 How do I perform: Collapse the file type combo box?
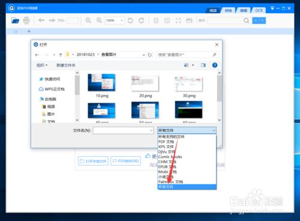[x=214, y=130]
